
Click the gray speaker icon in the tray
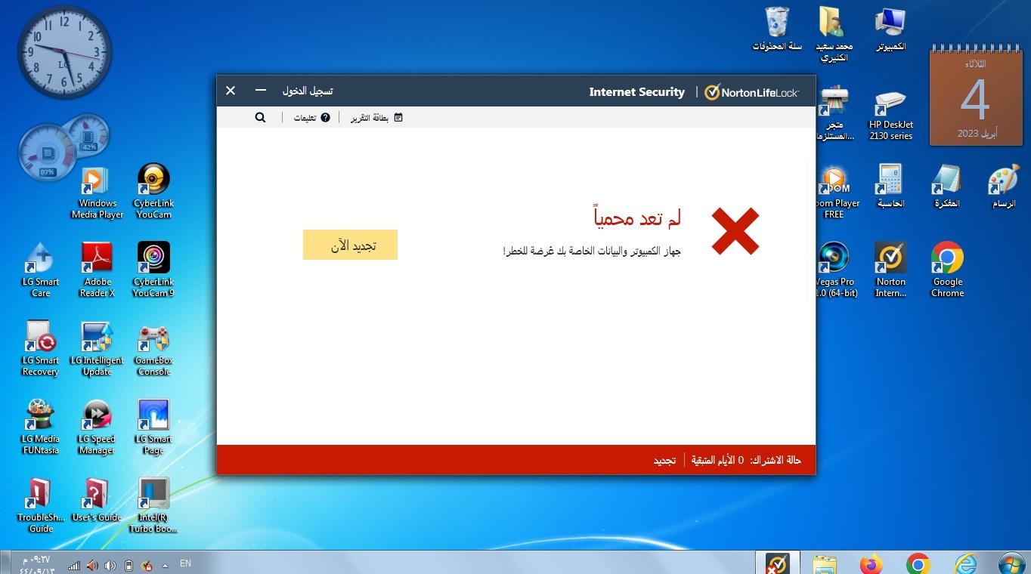(110, 565)
